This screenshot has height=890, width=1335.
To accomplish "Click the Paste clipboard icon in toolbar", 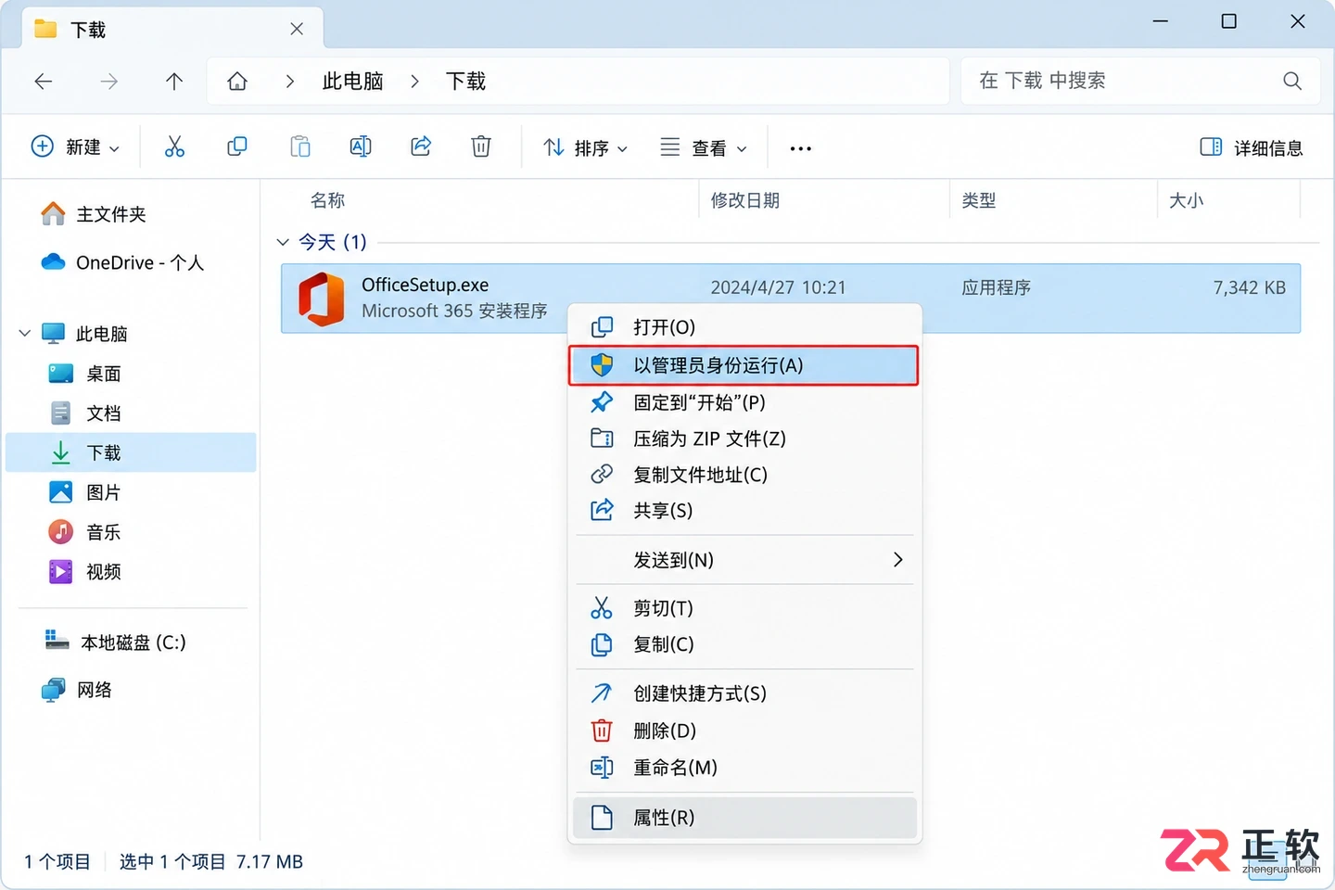I will point(299,146).
